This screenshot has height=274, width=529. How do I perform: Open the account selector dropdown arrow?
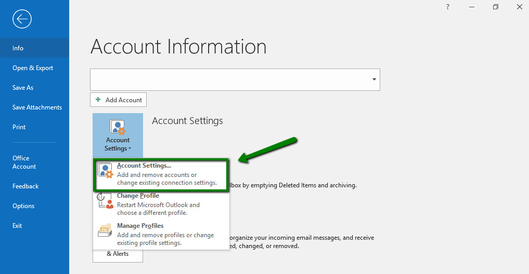pos(374,79)
